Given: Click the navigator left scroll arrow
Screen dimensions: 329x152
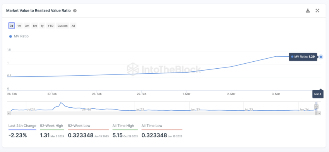Looking at the screenshot, I should pyautogui.click(x=9, y=113).
